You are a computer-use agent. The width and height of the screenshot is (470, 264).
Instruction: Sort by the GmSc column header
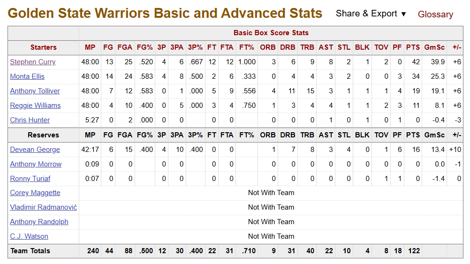click(434, 47)
